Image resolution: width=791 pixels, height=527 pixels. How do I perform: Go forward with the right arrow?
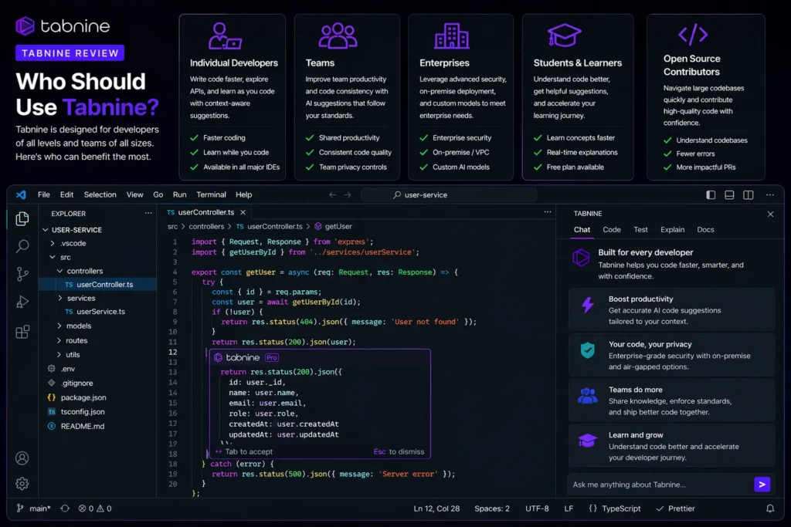(x=348, y=195)
